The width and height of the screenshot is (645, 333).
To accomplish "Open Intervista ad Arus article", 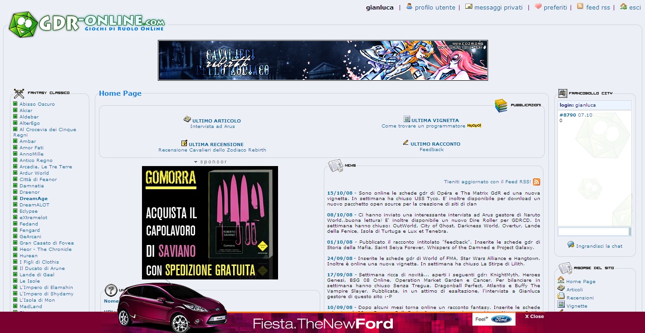I will point(212,127).
